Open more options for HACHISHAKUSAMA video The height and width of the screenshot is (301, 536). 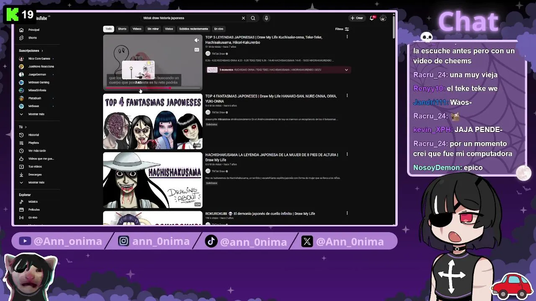point(347,154)
